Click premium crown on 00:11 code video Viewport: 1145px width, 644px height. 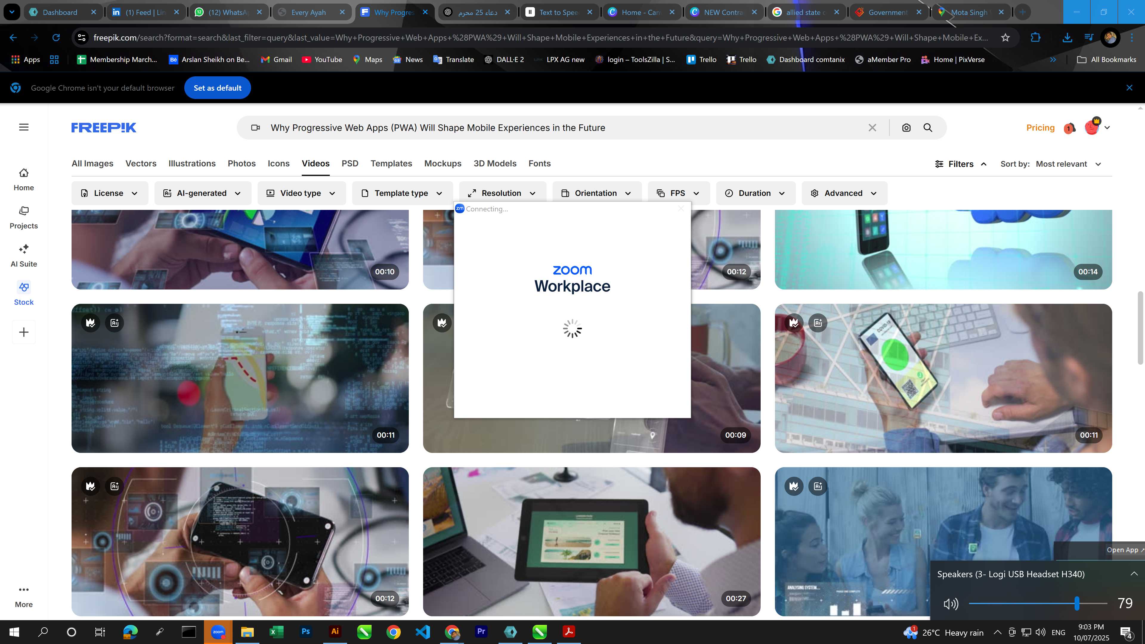(91, 323)
